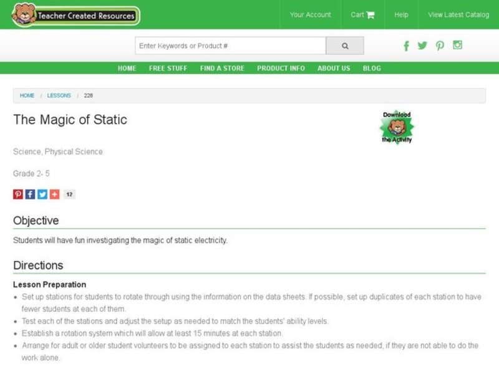View Latest Catalog from the top bar
499x374 pixels.
[457, 14]
